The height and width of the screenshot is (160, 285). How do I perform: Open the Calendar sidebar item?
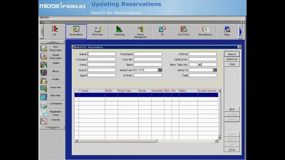tap(53, 121)
